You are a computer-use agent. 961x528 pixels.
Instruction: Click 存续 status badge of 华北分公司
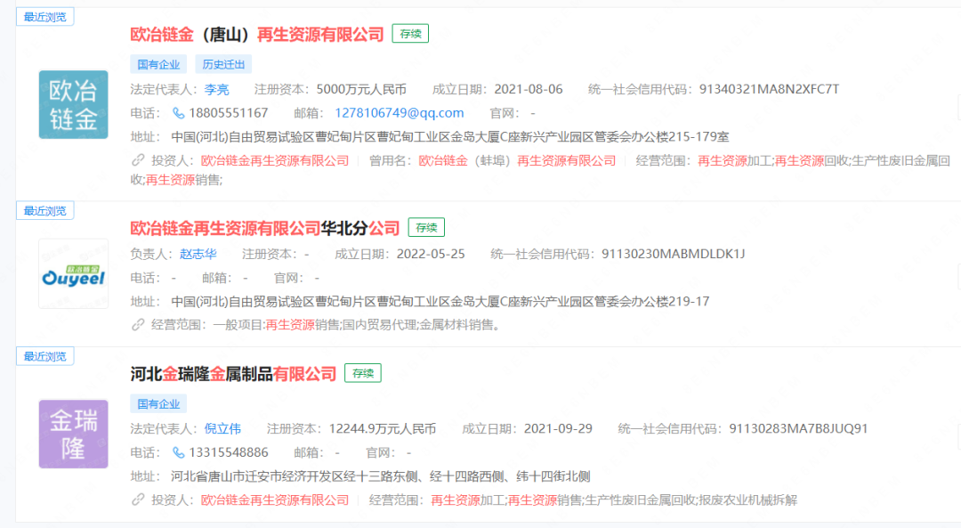click(426, 228)
